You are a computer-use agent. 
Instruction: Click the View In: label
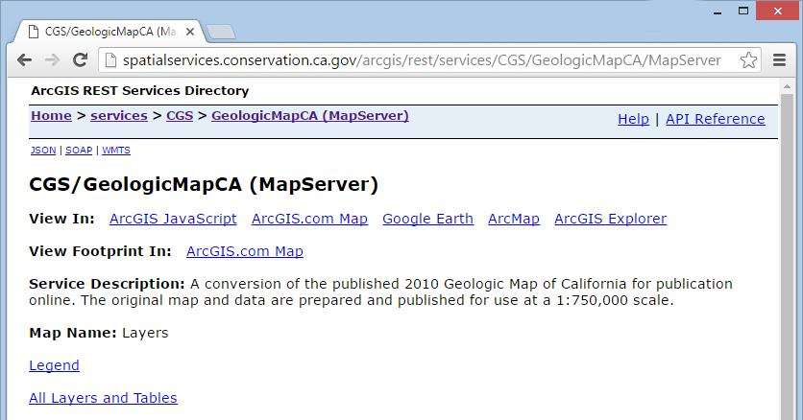[61, 219]
